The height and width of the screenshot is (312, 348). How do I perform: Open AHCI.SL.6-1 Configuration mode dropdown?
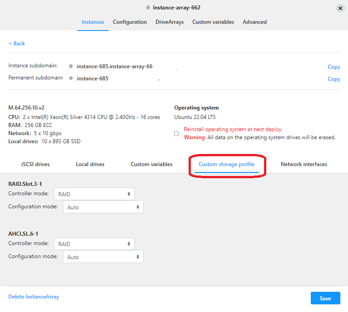103,257
